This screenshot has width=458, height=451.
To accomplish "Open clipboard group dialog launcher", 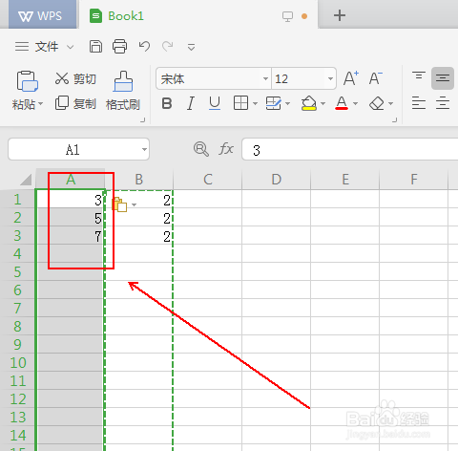I will (143, 119).
